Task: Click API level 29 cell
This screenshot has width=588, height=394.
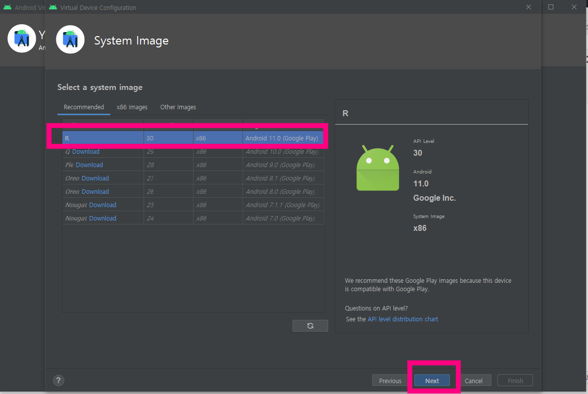Action: coord(168,152)
